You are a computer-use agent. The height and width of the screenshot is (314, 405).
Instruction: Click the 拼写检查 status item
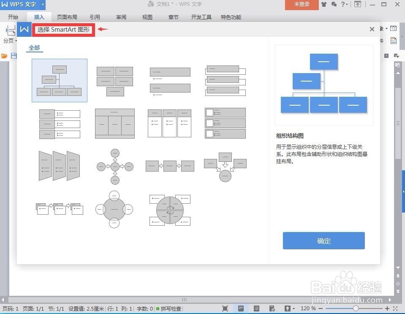(x=169, y=309)
